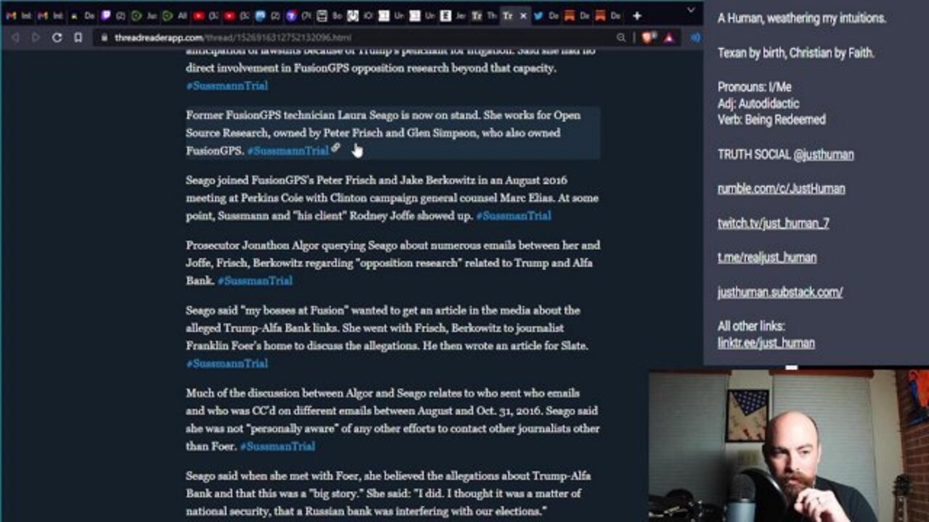Open #SussmanTrial hashtag after 'Alfa Bank.'

255,281
